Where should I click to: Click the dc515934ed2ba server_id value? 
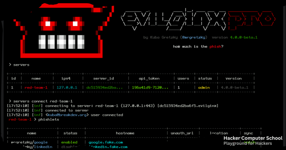(104, 87)
